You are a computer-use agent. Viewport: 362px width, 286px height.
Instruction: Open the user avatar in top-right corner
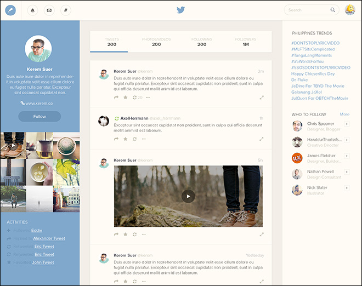tap(350, 10)
